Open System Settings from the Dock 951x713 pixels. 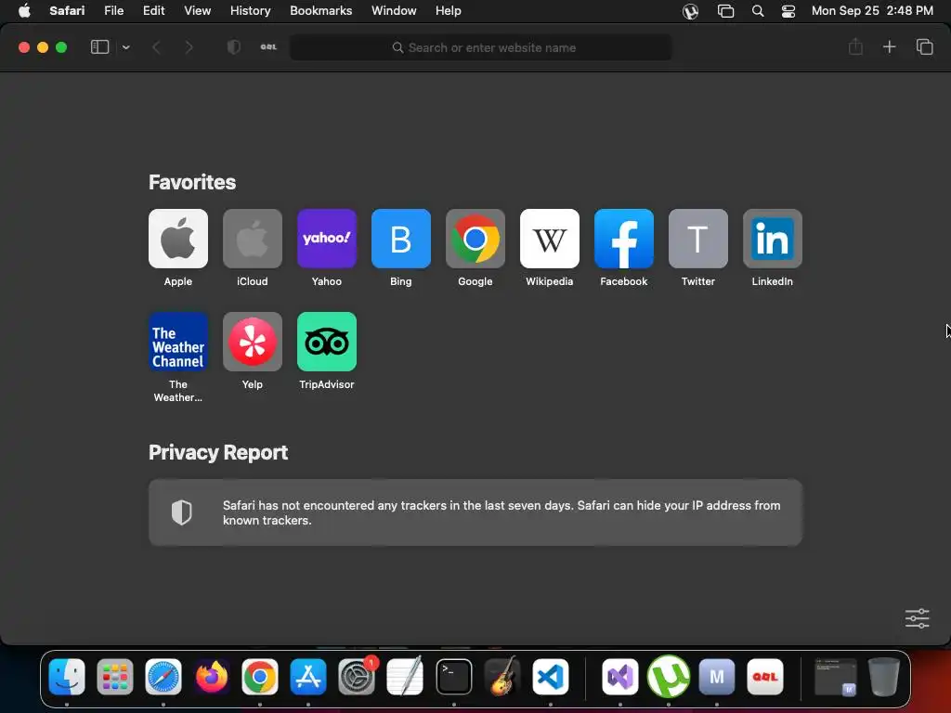click(357, 676)
